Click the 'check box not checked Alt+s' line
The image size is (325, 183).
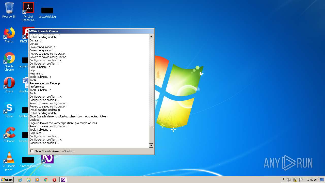click(x=88, y=116)
